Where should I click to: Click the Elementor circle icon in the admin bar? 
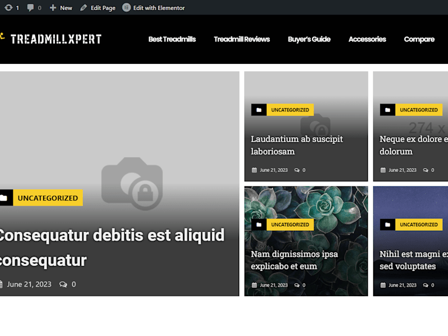tap(127, 8)
